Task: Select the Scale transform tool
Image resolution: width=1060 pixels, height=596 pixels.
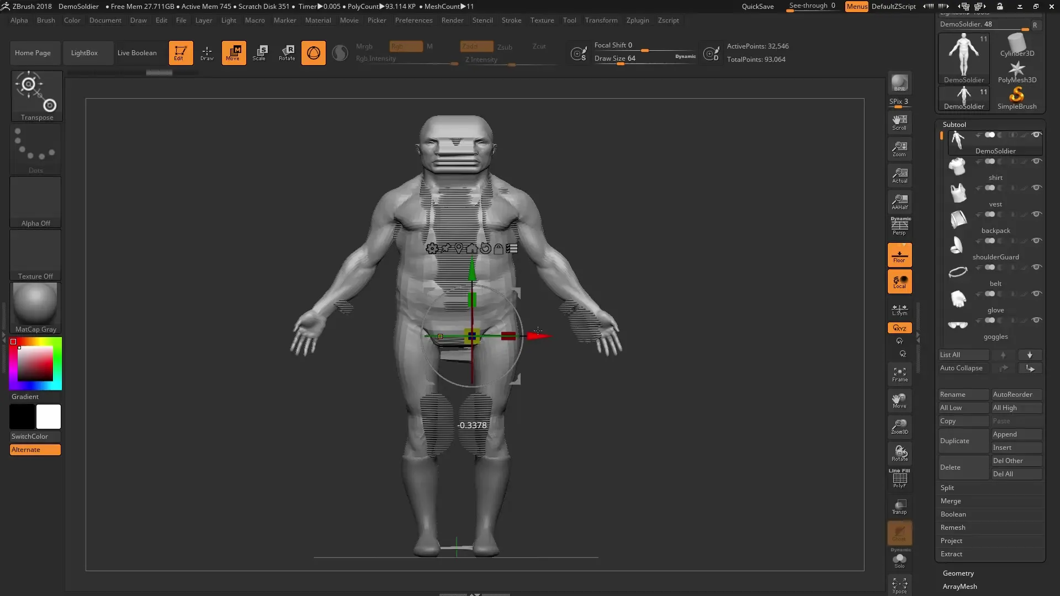Action: pyautogui.click(x=259, y=52)
